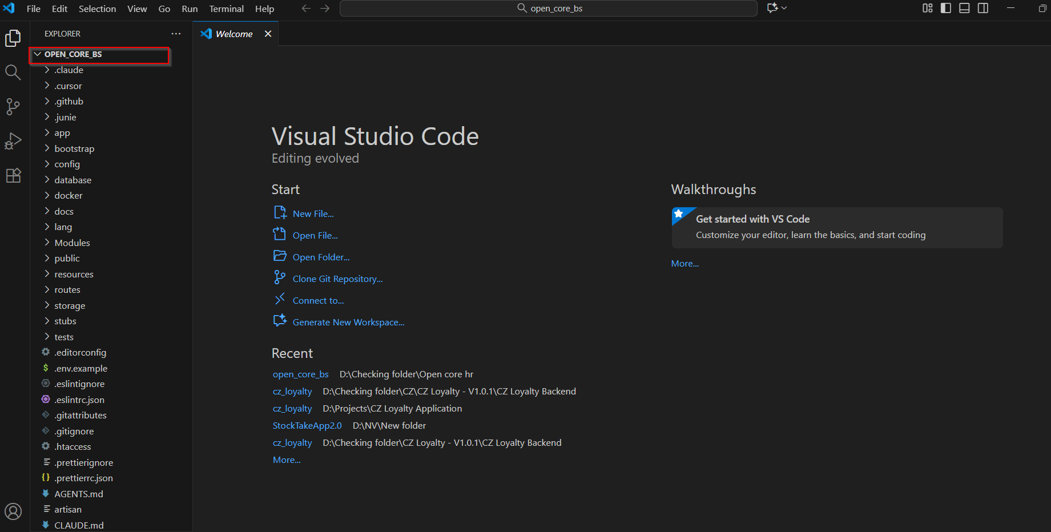The width and height of the screenshot is (1051, 532).
Task: Open the Run and Debug view
Action: pyautogui.click(x=13, y=141)
